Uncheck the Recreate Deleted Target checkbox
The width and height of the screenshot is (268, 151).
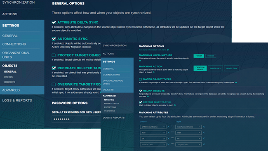(x=54, y=68)
